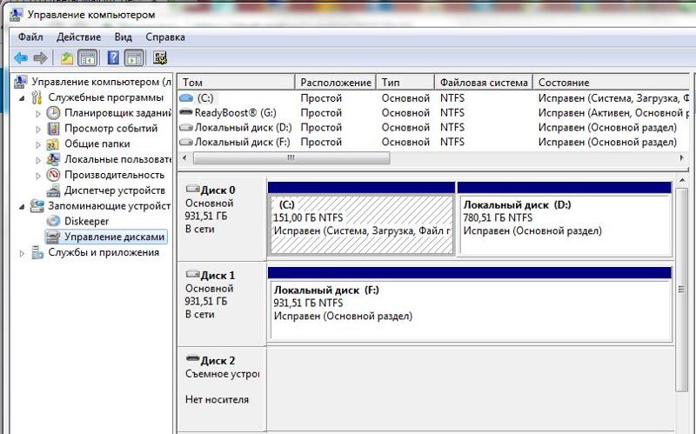The width and height of the screenshot is (696, 434).
Task: Select Управление дисками in tree
Action: pyautogui.click(x=115, y=237)
